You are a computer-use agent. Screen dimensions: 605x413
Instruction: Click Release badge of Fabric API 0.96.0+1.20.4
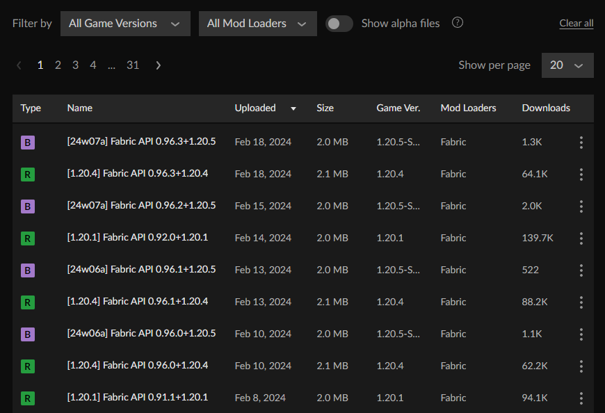(28, 366)
